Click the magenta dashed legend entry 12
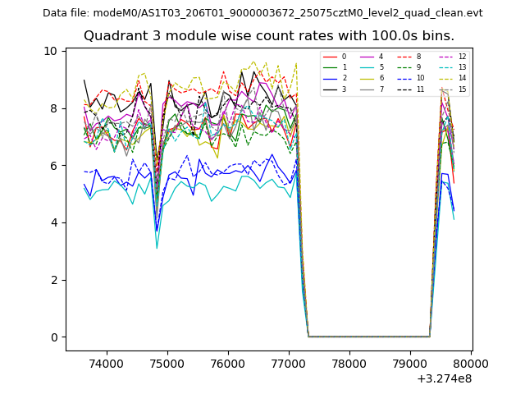 tap(445, 57)
